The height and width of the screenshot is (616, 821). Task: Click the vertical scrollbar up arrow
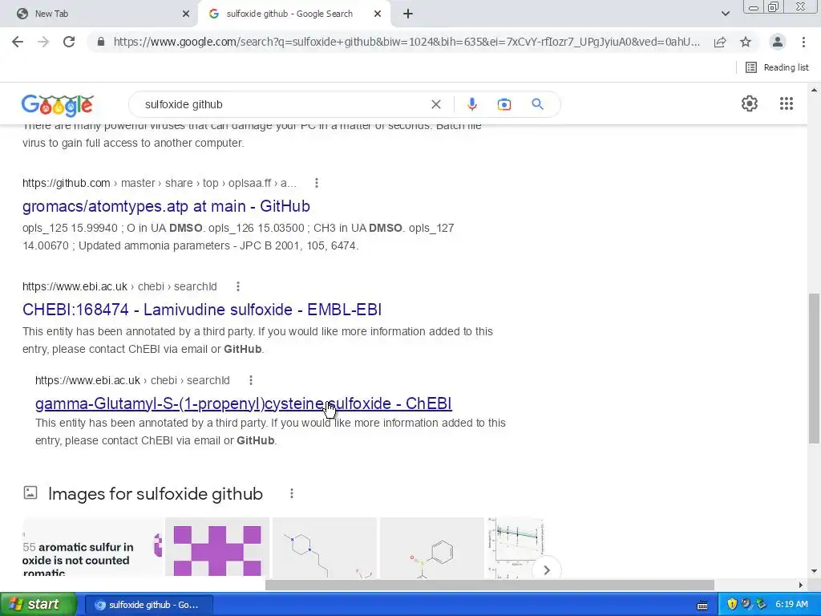click(x=815, y=90)
